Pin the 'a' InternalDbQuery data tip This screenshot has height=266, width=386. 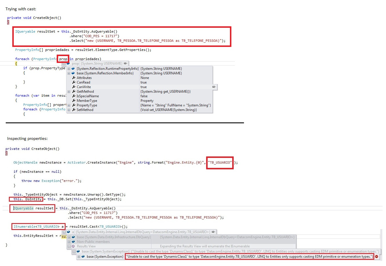click(x=213, y=232)
